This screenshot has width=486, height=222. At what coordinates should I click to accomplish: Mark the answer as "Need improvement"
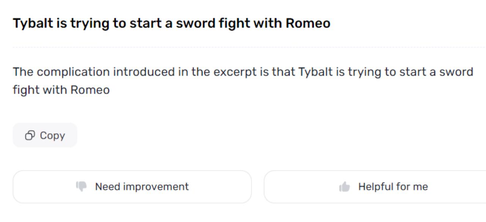point(132,187)
